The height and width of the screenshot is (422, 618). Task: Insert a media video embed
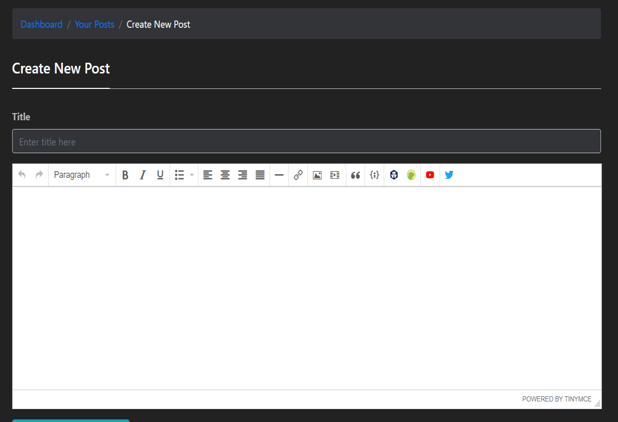[x=335, y=175]
